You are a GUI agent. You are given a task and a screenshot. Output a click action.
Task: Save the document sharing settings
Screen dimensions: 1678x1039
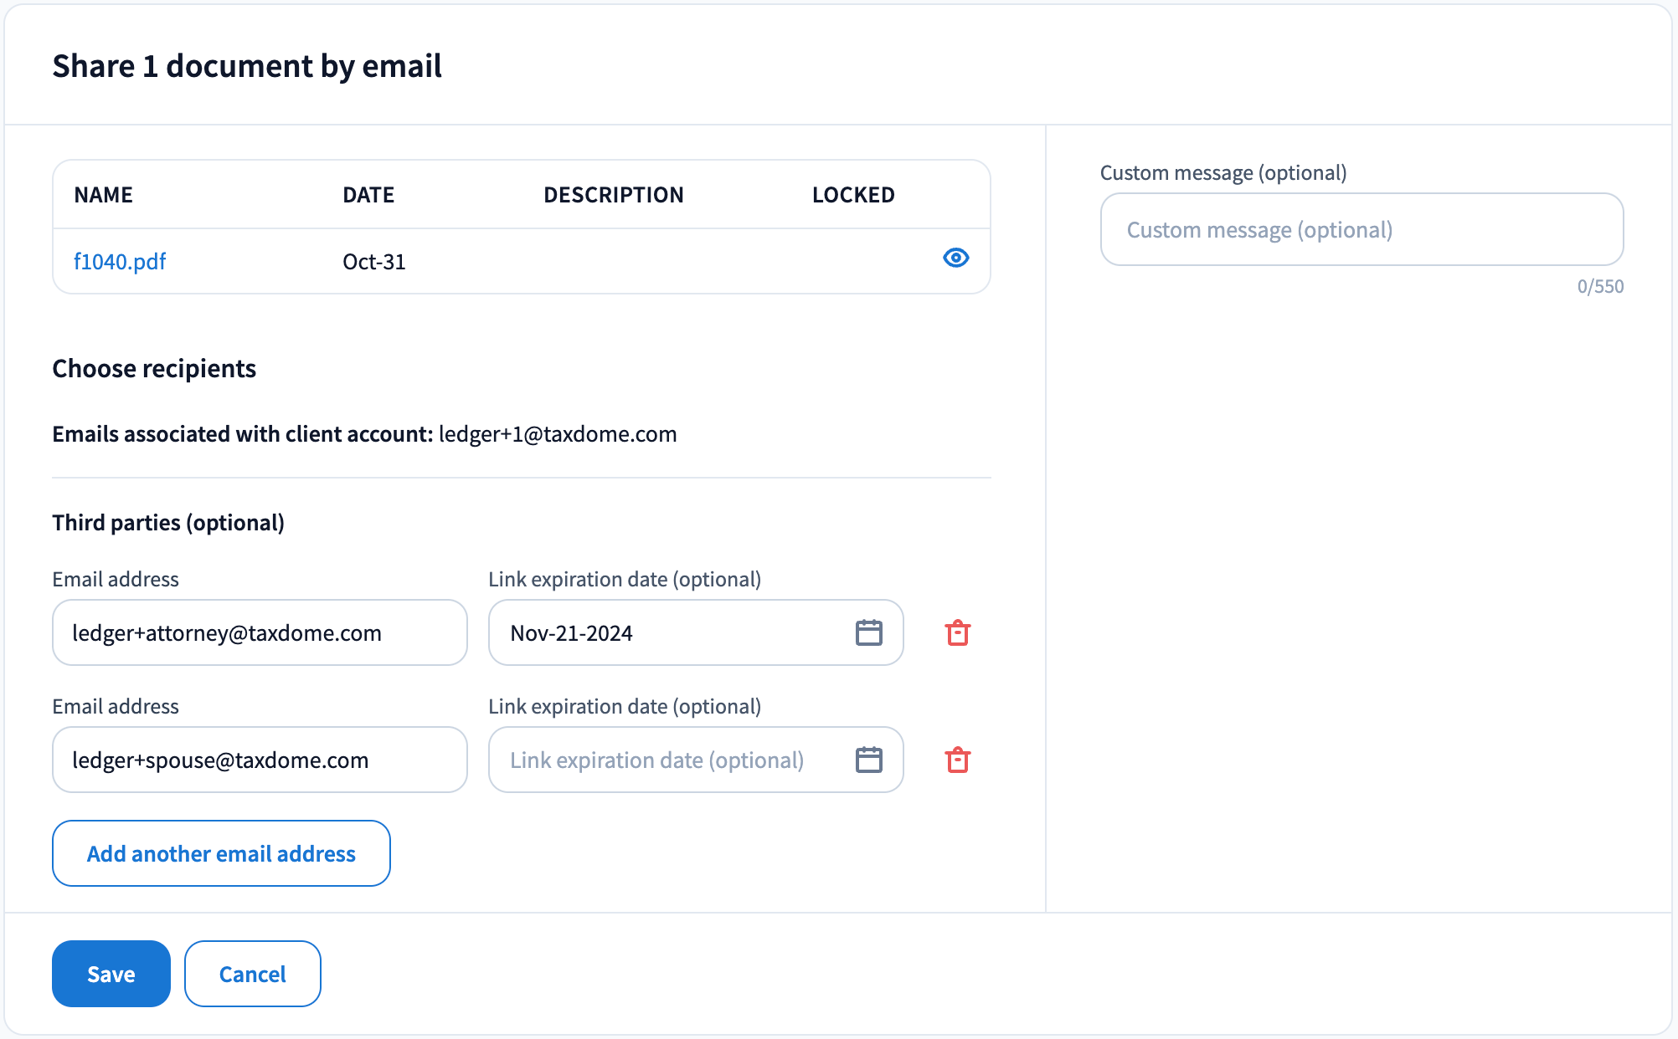point(111,974)
